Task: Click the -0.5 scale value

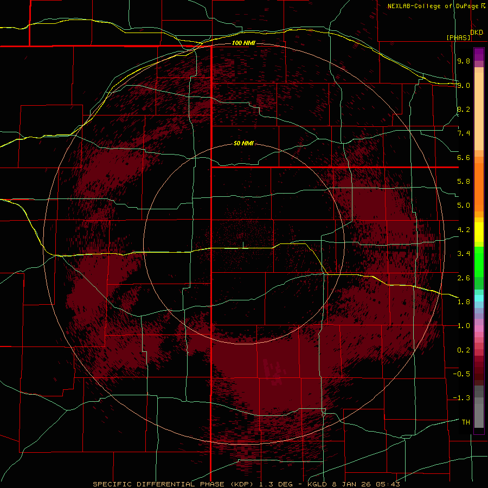Action: pyautogui.click(x=461, y=374)
